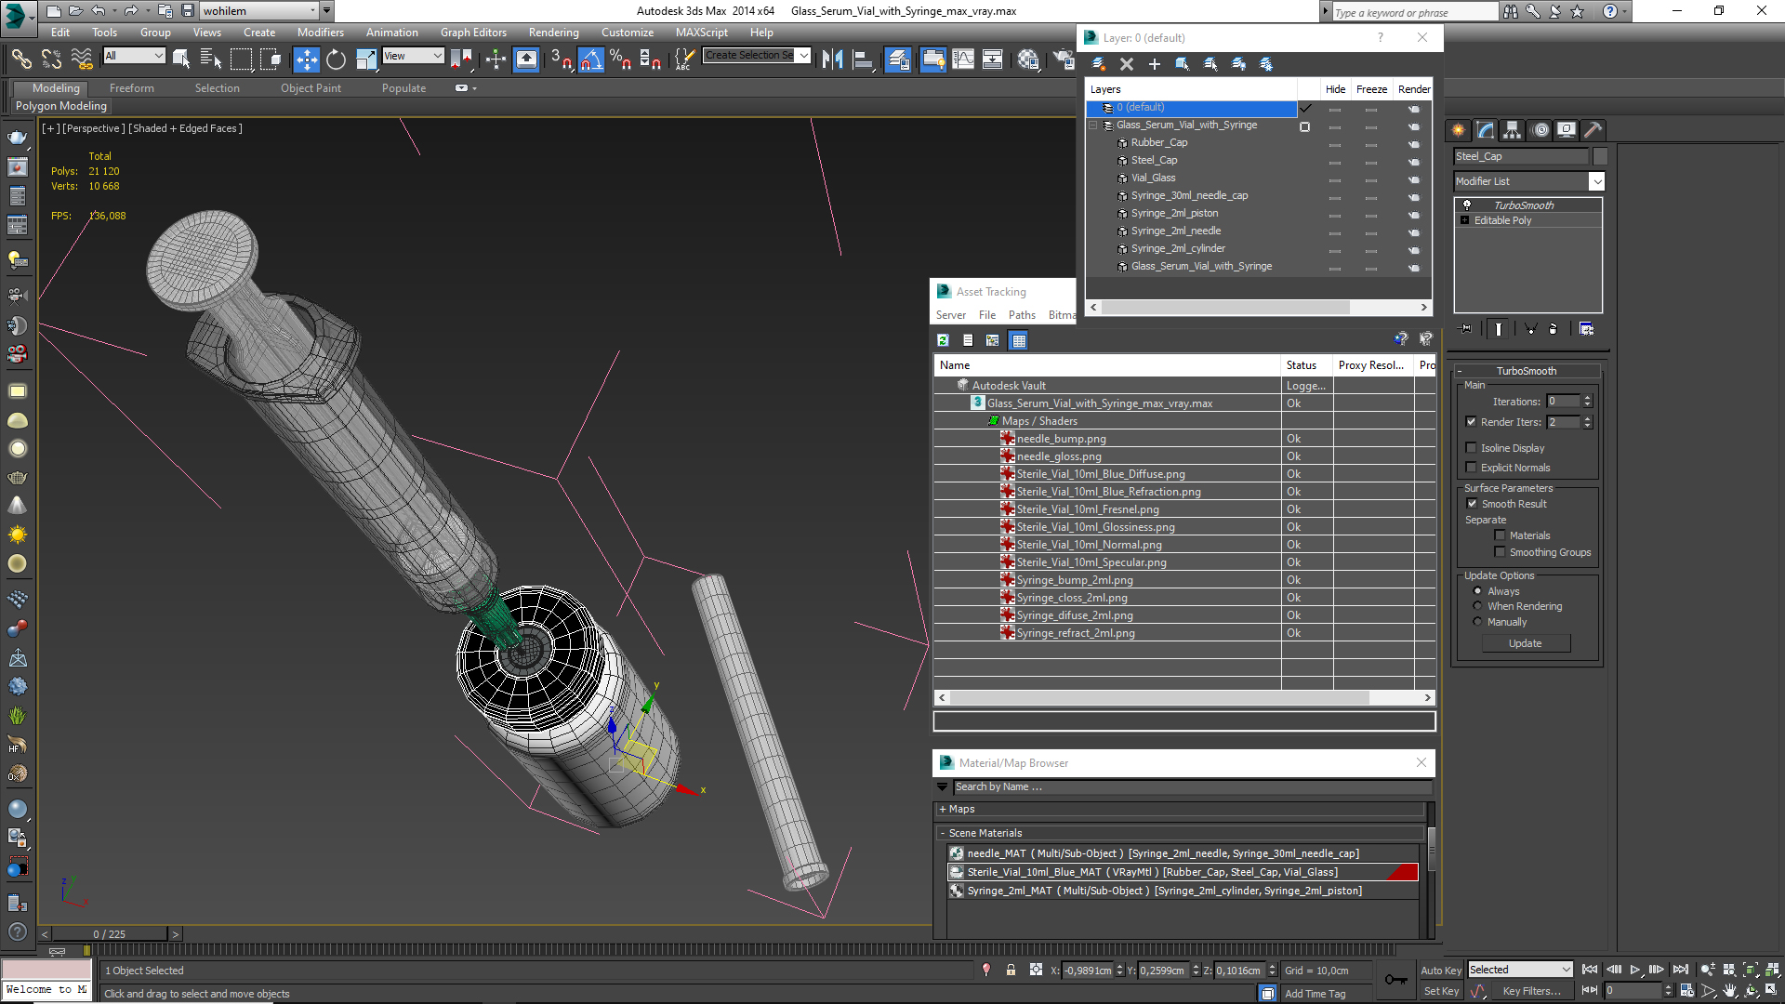Enable Isoline Display checkbox
This screenshot has width=1785, height=1004.
click(1471, 448)
